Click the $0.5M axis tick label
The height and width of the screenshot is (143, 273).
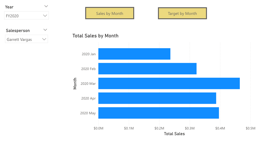pyautogui.click(x=250, y=128)
